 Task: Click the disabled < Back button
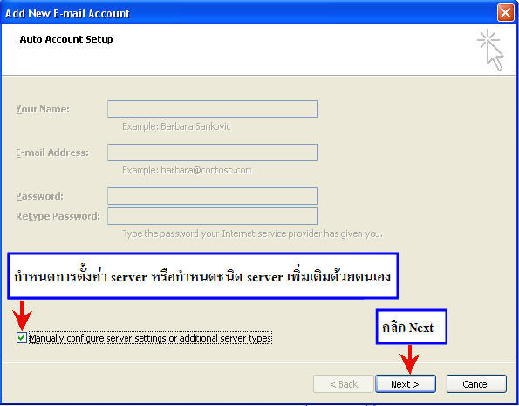pos(344,384)
